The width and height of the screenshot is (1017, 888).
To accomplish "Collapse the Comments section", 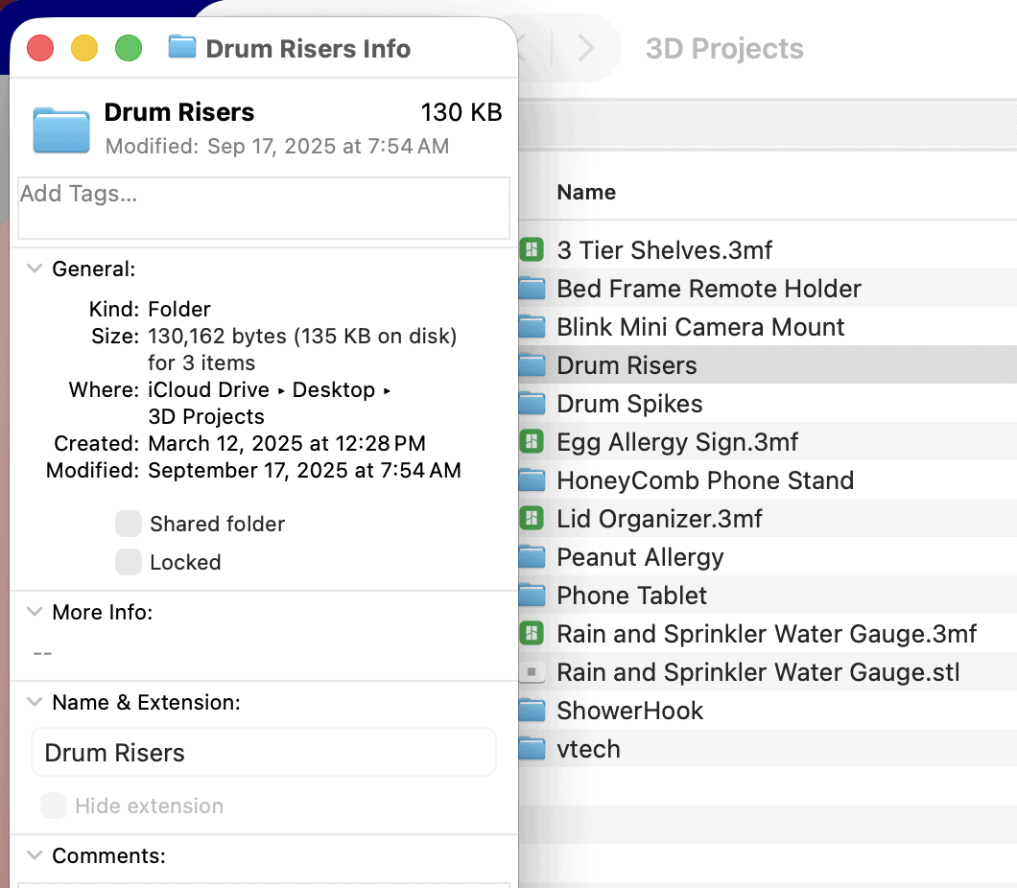I will click(x=35, y=855).
